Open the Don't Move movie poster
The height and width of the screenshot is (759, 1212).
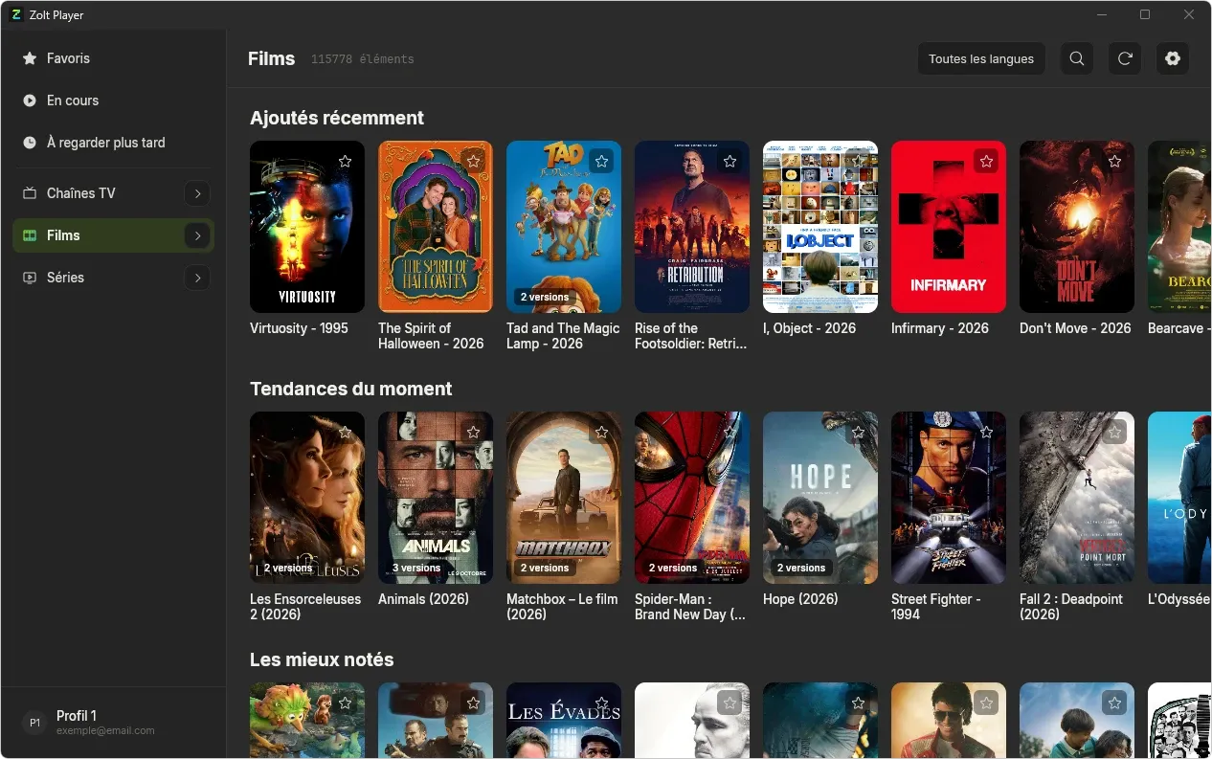point(1077,227)
